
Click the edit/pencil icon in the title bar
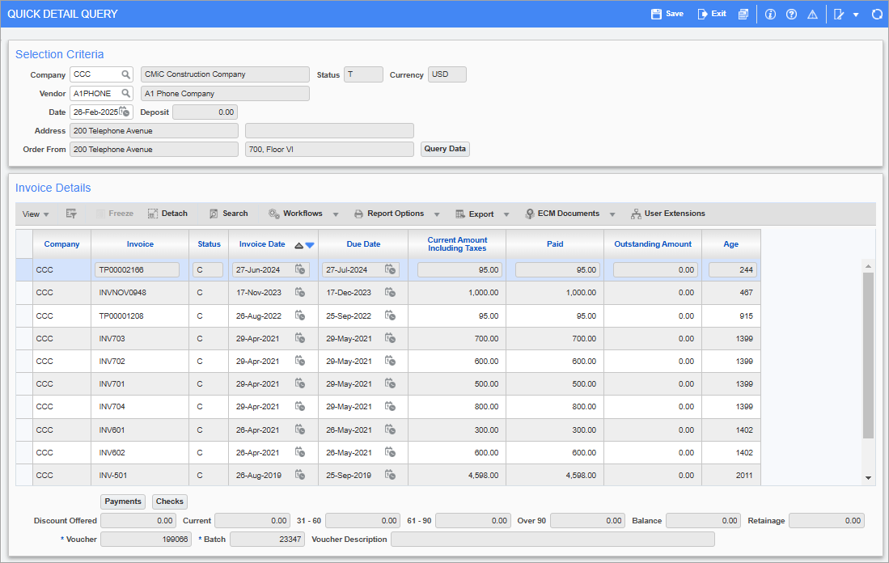pos(838,14)
